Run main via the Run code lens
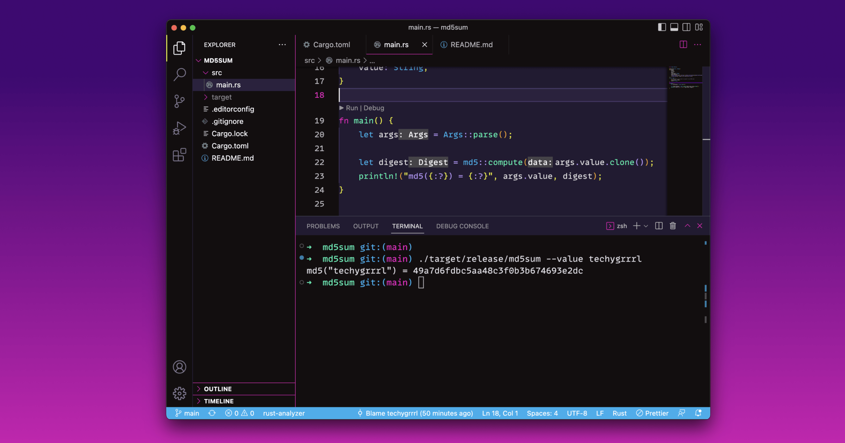Image resolution: width=845 pixels, height=443 pixels. click(x=351, y=108)
